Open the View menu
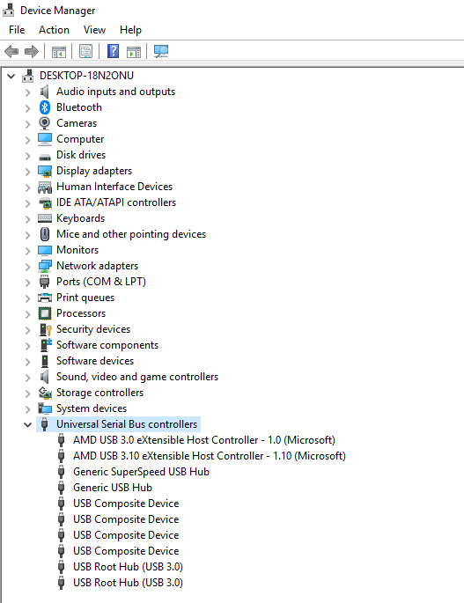Screen dimensions: 464x603 pyautogui.click(x=94, y=30)
